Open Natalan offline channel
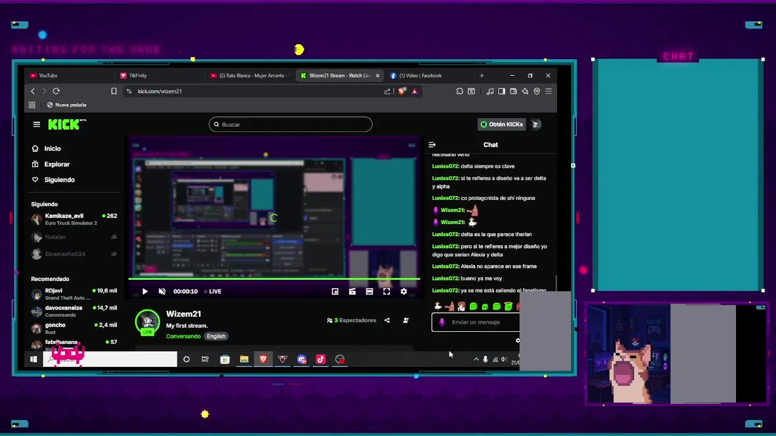The width and height of the screenshot is (776, 436). pyautogui.click(x=74, y=237)
